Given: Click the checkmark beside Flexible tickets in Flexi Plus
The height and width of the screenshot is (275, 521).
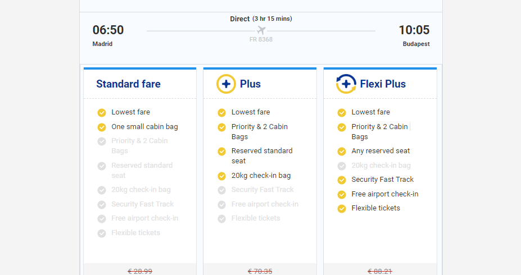Looking at the screenshot, I should pos(342,208).
